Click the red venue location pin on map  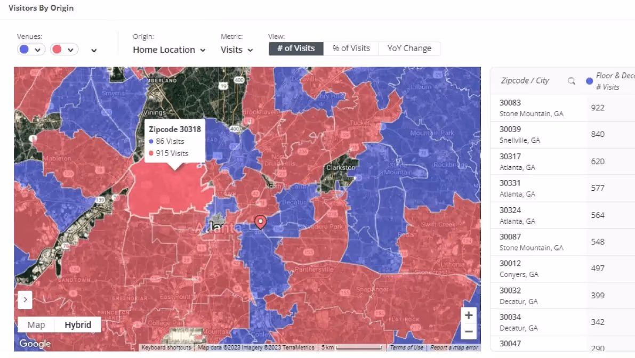pyautogui.click(x=260, y=222)
